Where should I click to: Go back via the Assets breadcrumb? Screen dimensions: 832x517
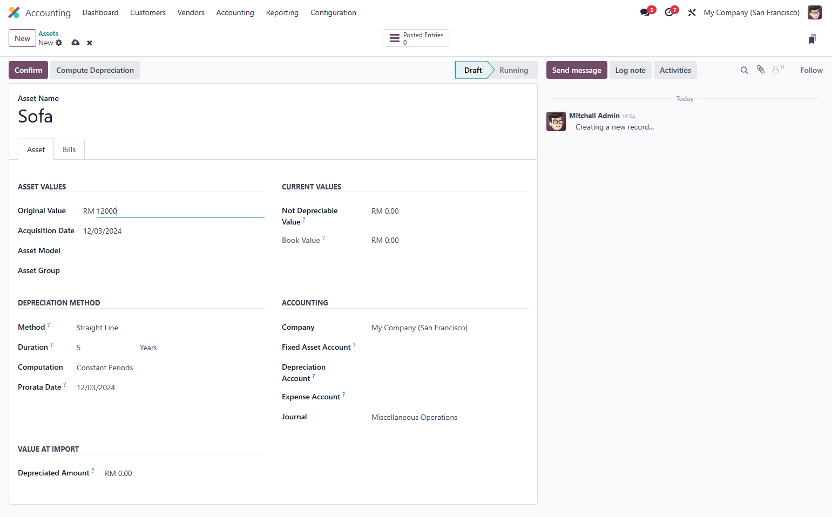point(48,34)
